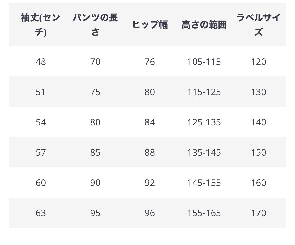Click height range 145-155 cell
295x245 pixels.
point(204,183)
